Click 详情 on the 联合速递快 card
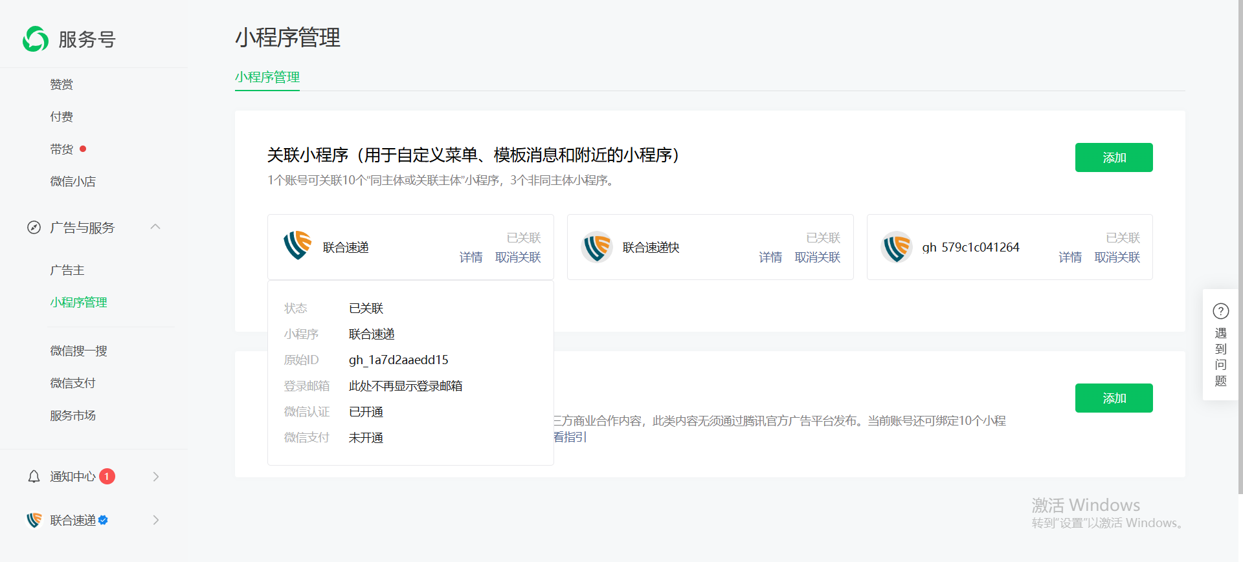Image resolution: width=1243 pixels, height=562 pixels. (770, 257)
